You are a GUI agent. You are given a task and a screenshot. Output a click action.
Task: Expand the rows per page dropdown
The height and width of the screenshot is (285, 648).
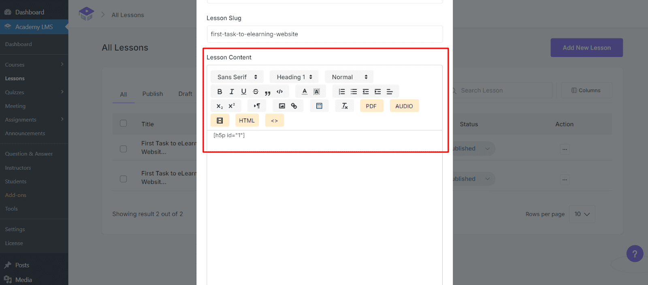click(582, 214)
